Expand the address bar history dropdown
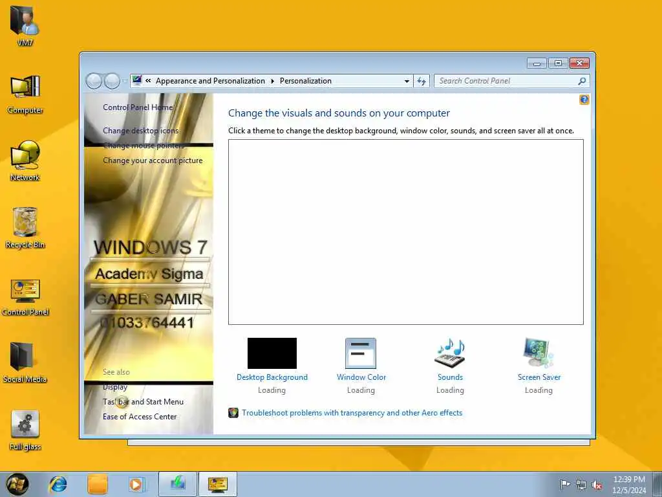The height and width of the screenshot is (497, 662). (x=407, y=81)
